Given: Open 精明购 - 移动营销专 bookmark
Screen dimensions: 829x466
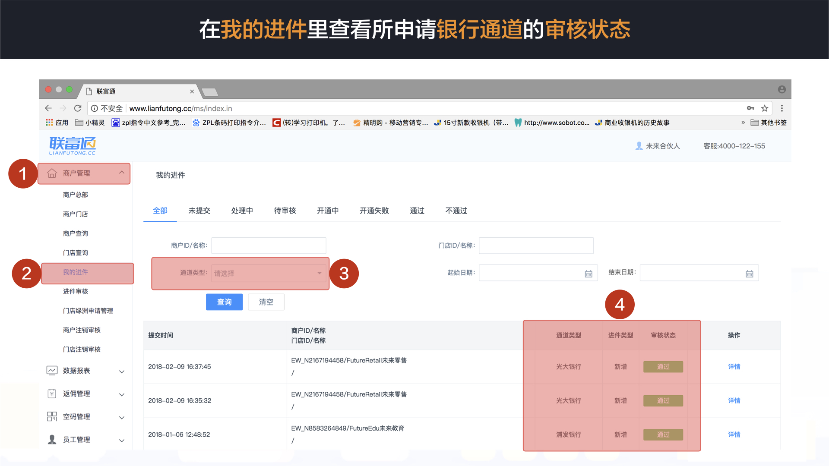Looking at the screenshot, I should point(390,123).
